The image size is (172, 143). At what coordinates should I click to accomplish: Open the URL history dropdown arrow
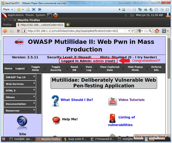(129, 31)
